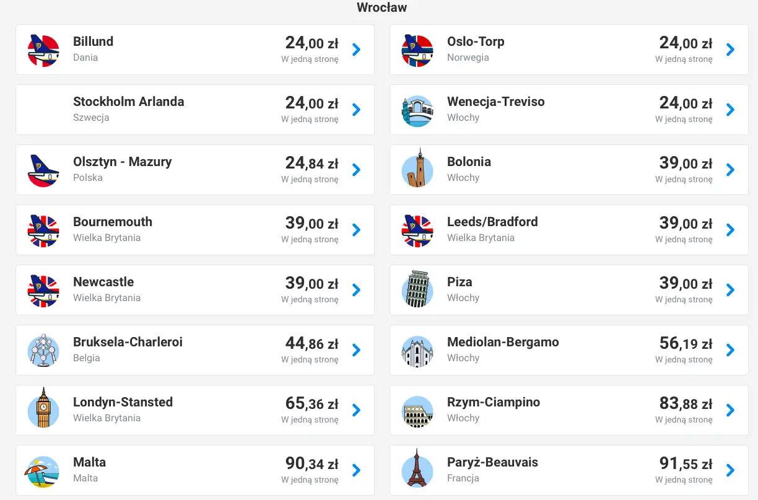
Task: Click the 24,00 zł price for Billund
Action: click(x=311, y=43)
